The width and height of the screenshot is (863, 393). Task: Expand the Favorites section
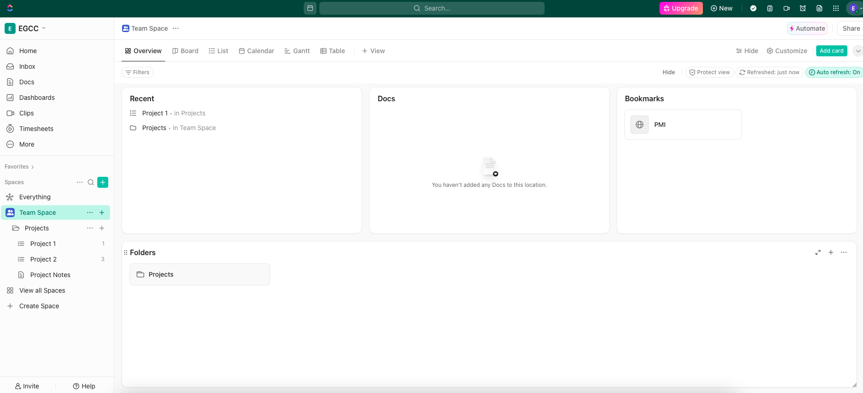(x=19, y=167)
